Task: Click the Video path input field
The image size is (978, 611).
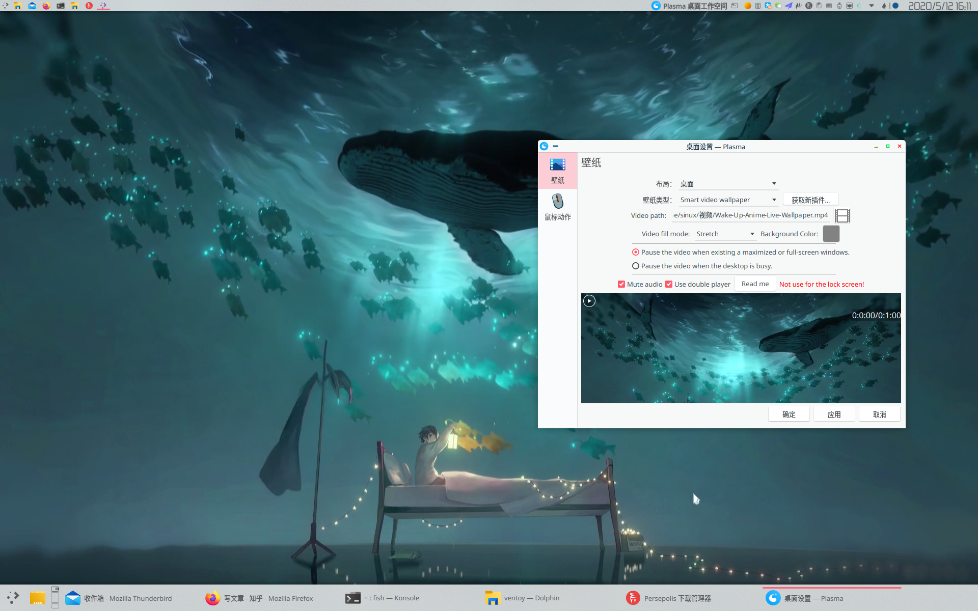Action: pos(751,215)
